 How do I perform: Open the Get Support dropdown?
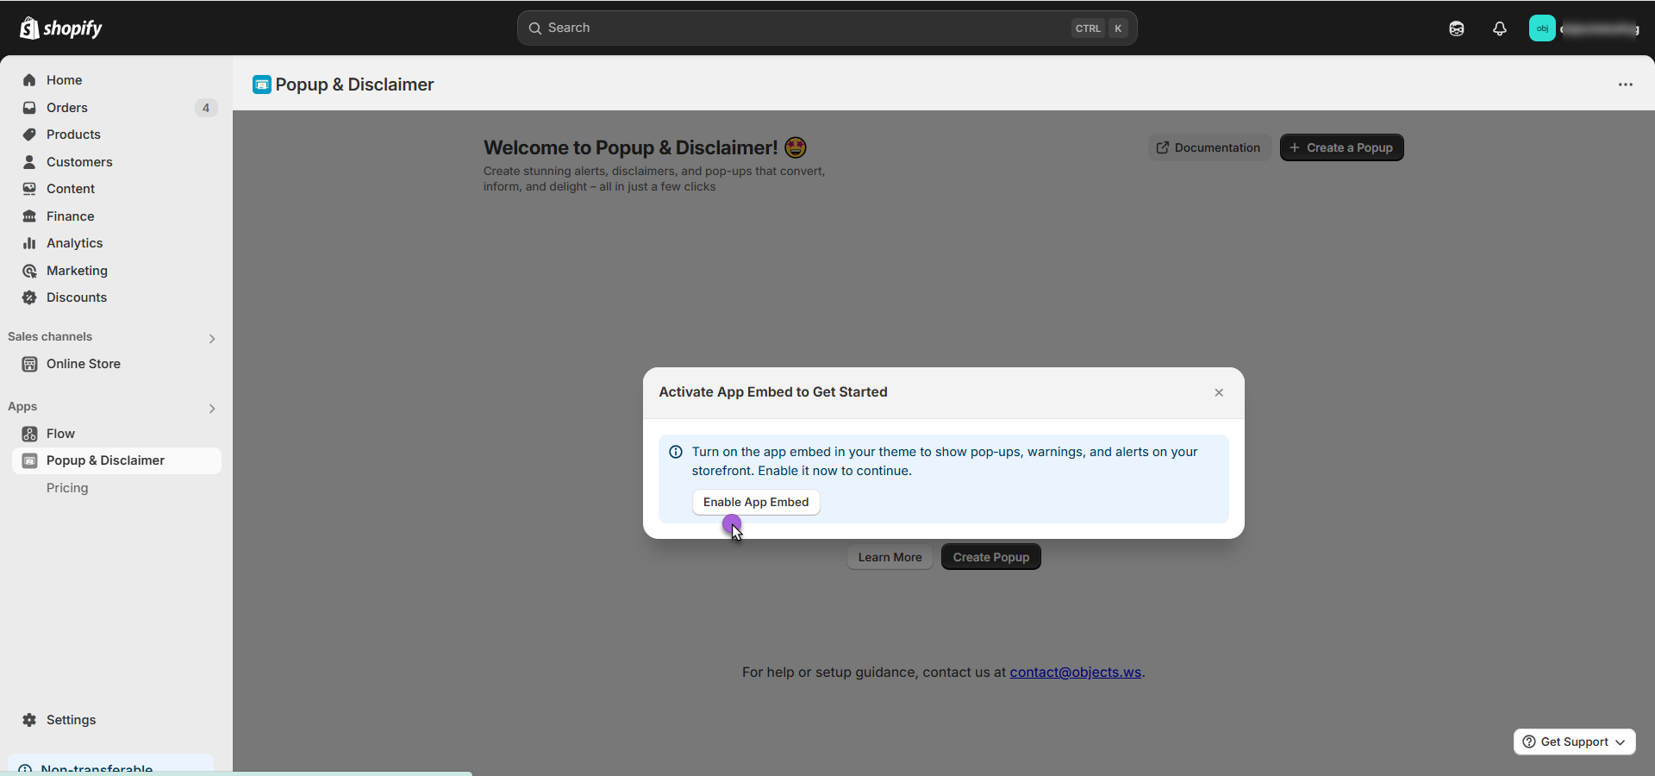1574,742
